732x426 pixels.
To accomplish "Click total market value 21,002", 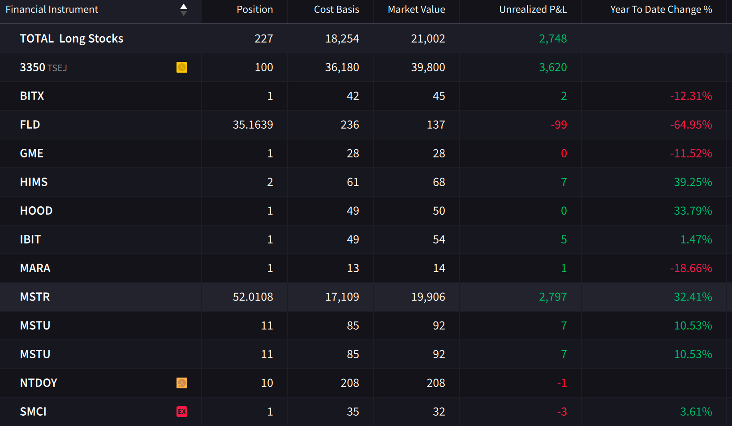I will point(428,39).
